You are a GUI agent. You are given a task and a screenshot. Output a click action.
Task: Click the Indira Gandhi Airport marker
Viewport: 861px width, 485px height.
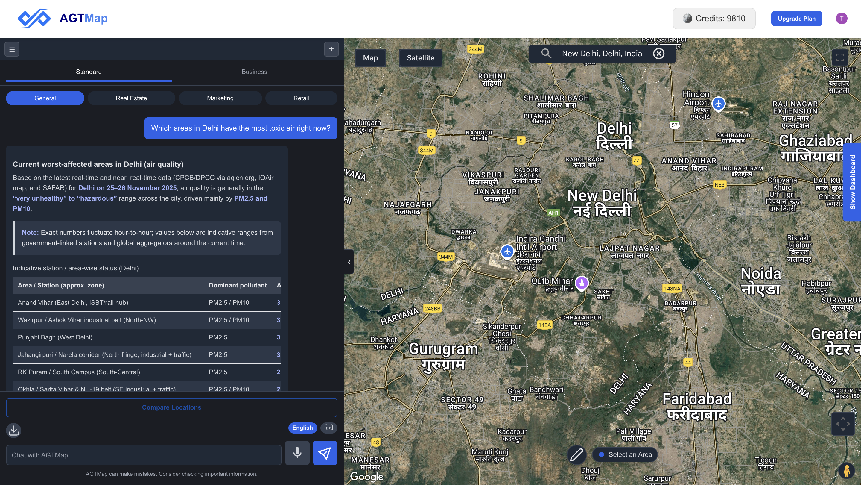[x=507, y=251]
